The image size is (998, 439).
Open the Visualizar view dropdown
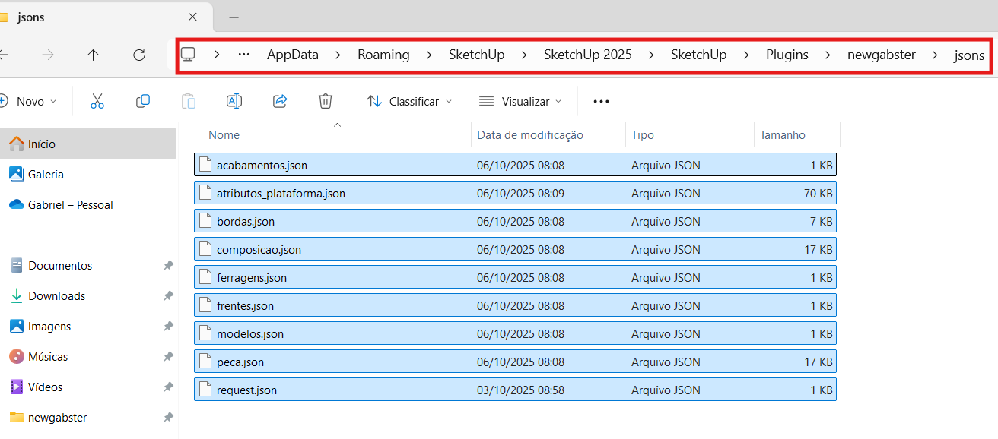coord(520,101)
